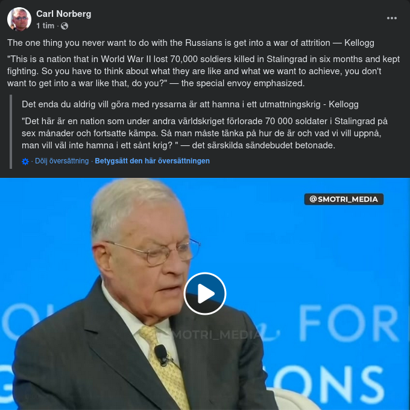Click the original English post headline text
410x410 pixels.
click(x=191, y=43)
